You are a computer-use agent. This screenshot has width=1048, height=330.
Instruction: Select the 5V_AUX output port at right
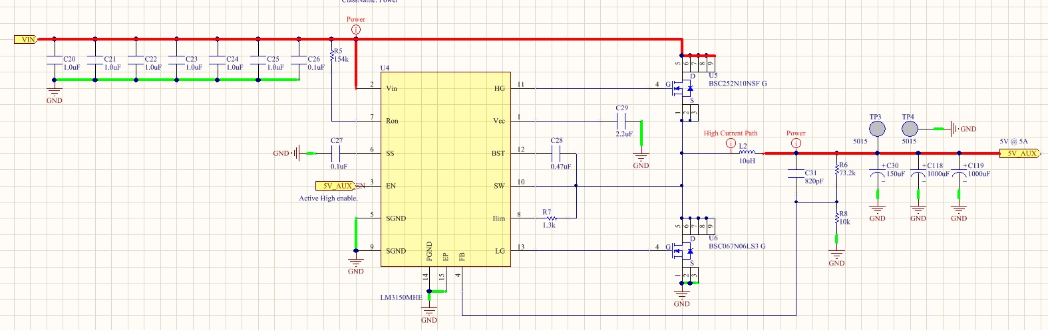(1019, 153)
